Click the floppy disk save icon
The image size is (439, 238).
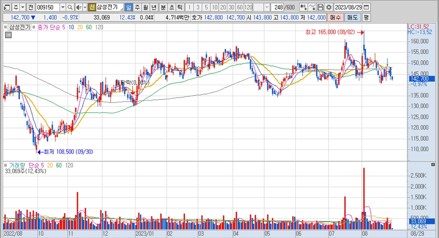point(320,8)
